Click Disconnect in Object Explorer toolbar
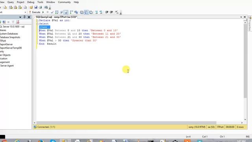 [x=4, y=22]
